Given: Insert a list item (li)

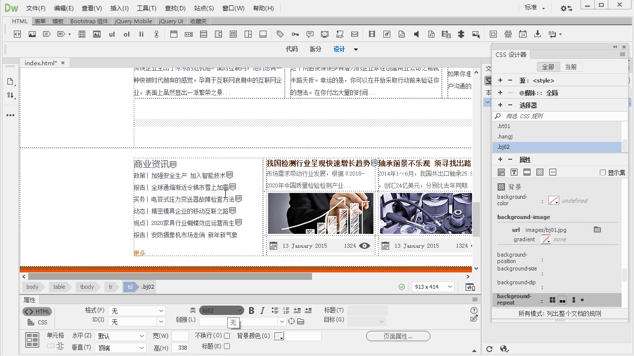Looking at the screenshot, I should pos(142,34).
